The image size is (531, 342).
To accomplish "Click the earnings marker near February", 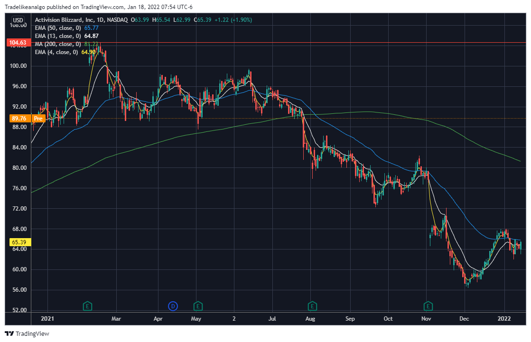I will tap(87, 306).
